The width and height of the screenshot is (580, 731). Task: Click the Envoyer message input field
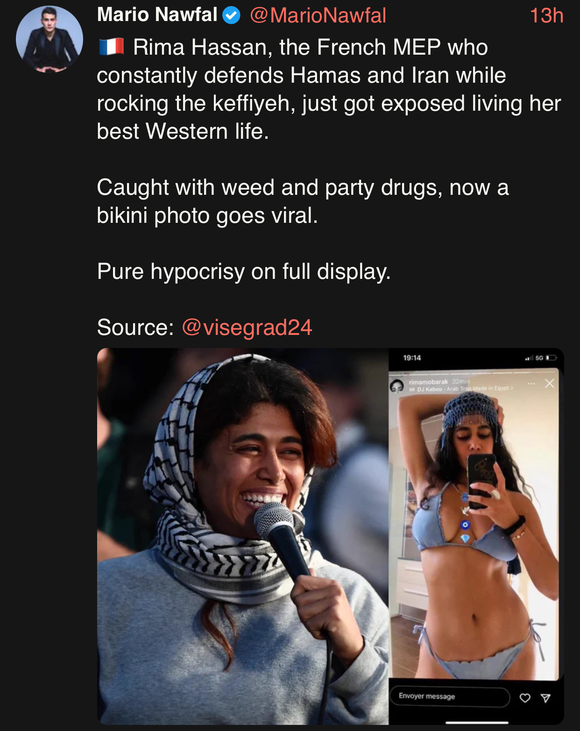[450, 696]
